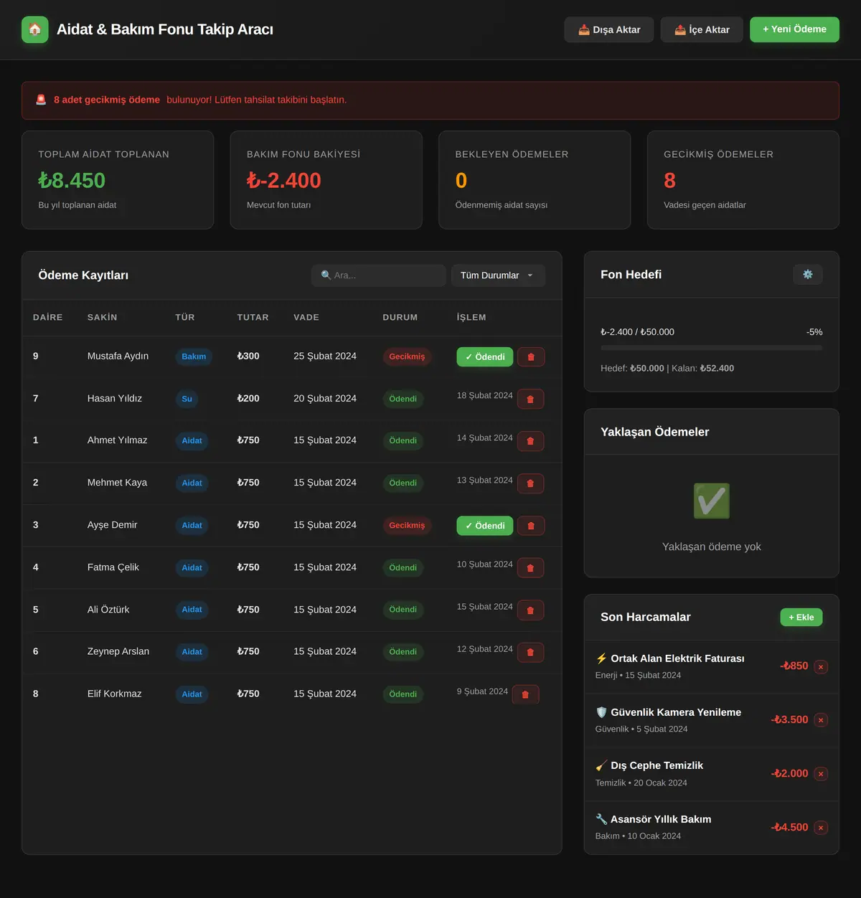This screenshot has height=898, width=861.
Task: Click the green house app logo icon
Action: pos(35,29)
